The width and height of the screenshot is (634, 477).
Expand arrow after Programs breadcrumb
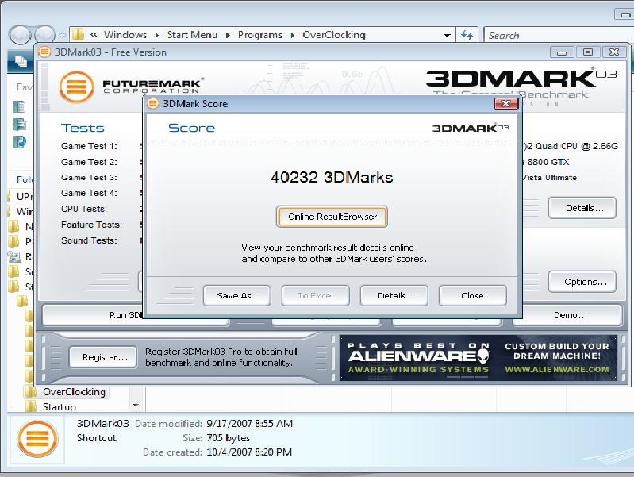tap(293, 35)
